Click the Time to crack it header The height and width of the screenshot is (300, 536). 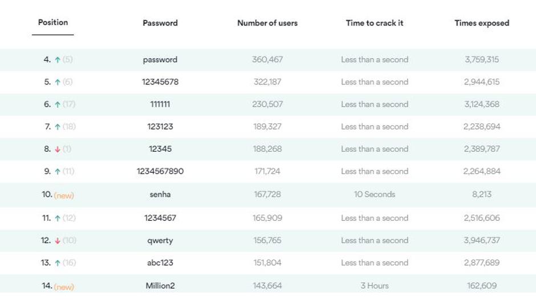pyautogui.click(x=375, y=23)
